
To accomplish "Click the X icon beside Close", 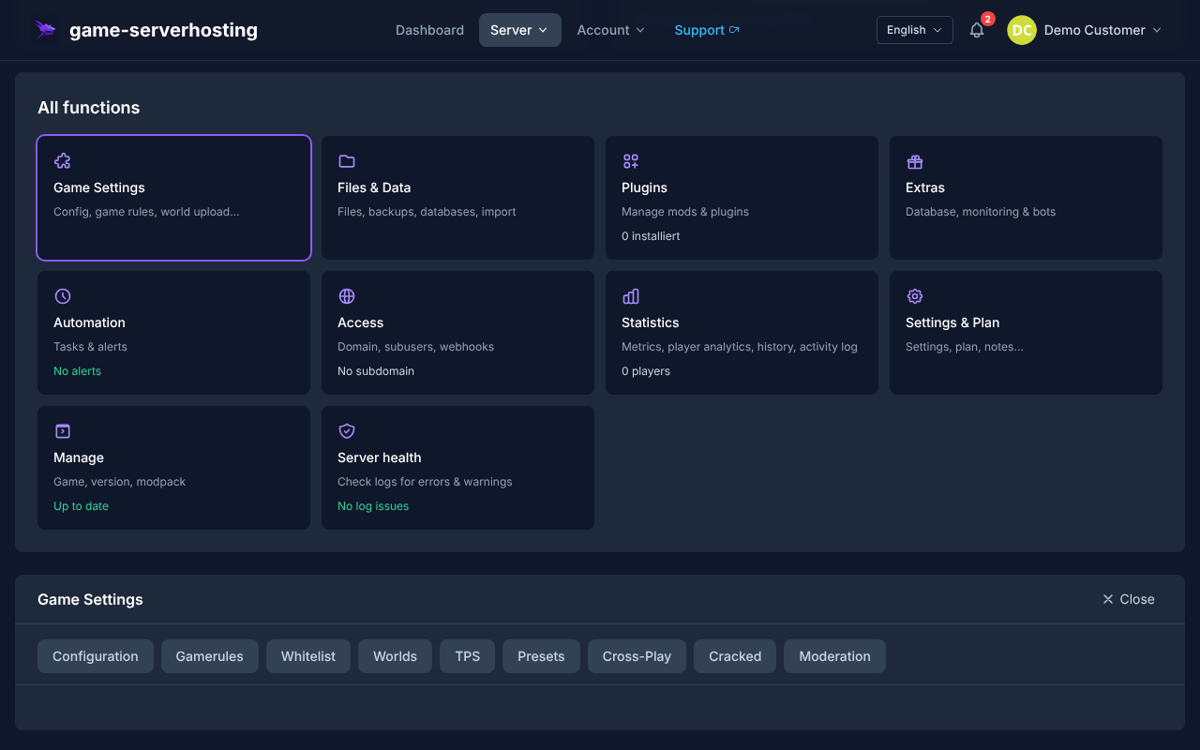I will tap(1108, 599).
